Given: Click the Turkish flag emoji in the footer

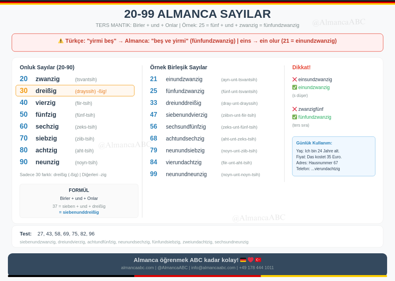Looking at the screenshot, I should tap(259, 260).
